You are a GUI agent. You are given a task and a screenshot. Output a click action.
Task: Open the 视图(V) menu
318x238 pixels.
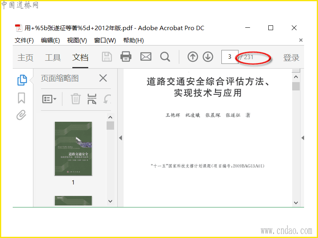pyautogui.click(x=77, y=40)
